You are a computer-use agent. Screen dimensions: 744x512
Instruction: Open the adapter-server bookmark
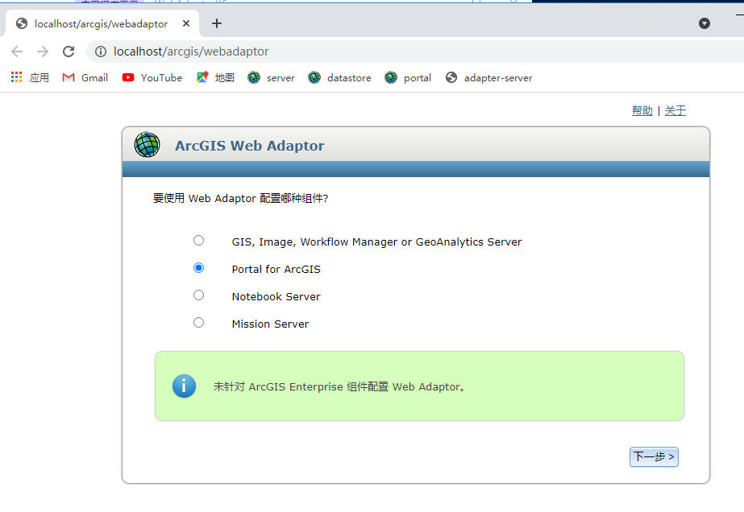[488, 77]
